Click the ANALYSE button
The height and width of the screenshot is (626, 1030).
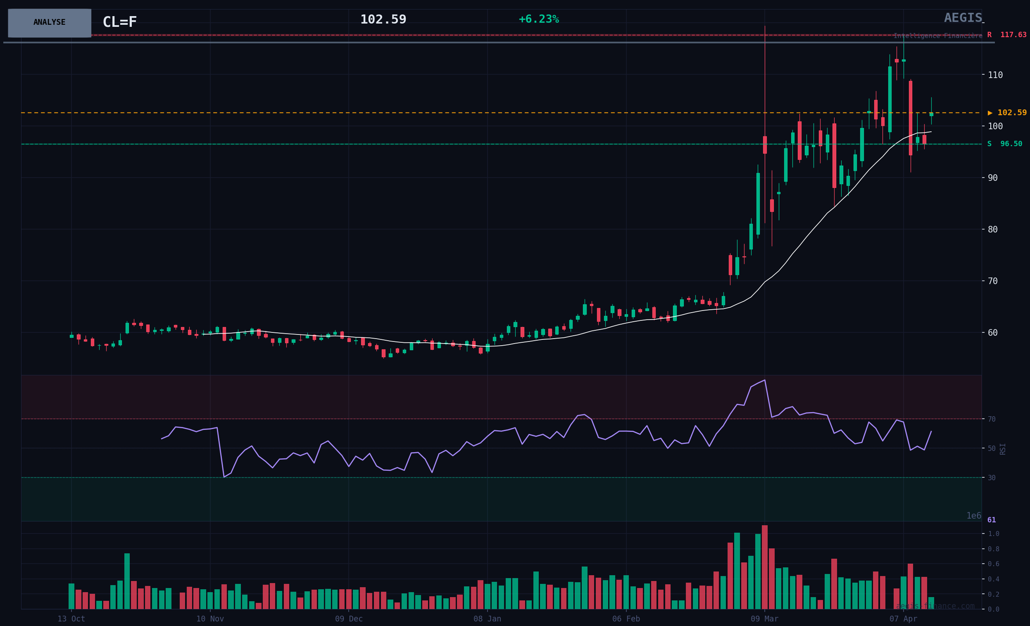(49, 23)
